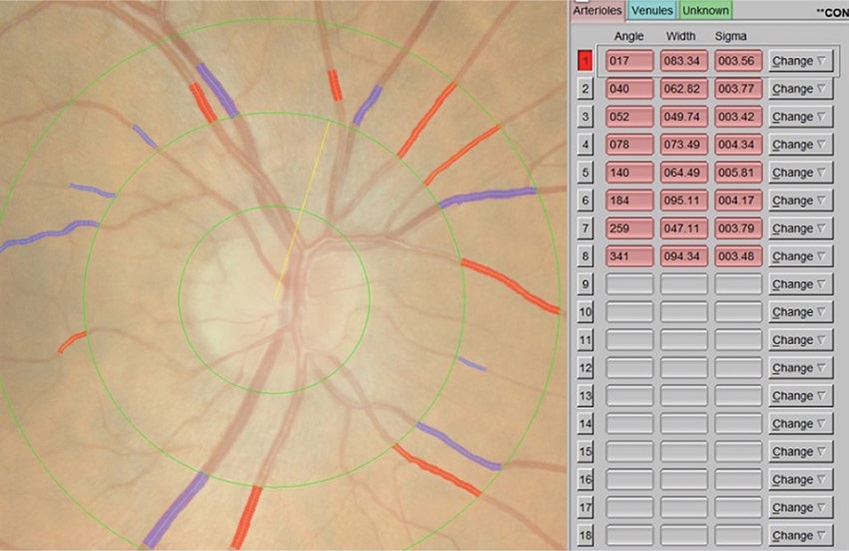Open Change dropdown for row 13
The height and width of the screenshot is (551, 849).
click(801, 396)
